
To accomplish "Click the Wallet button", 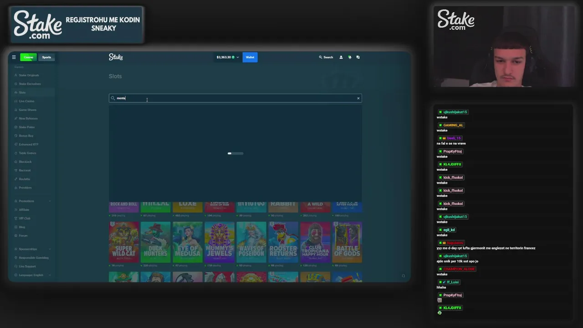I will (250, 57).
